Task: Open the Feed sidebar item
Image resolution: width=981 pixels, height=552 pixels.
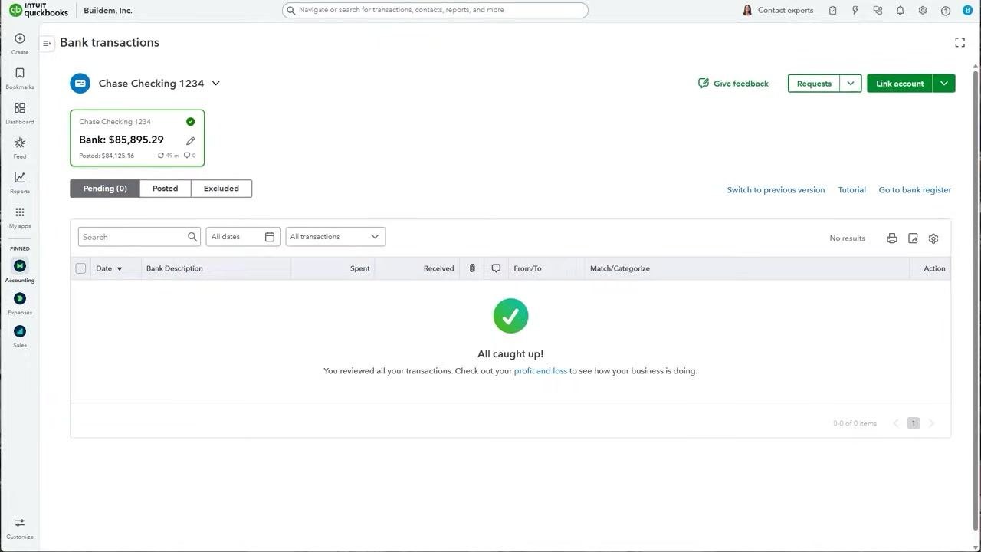Action: click(20, 148)
